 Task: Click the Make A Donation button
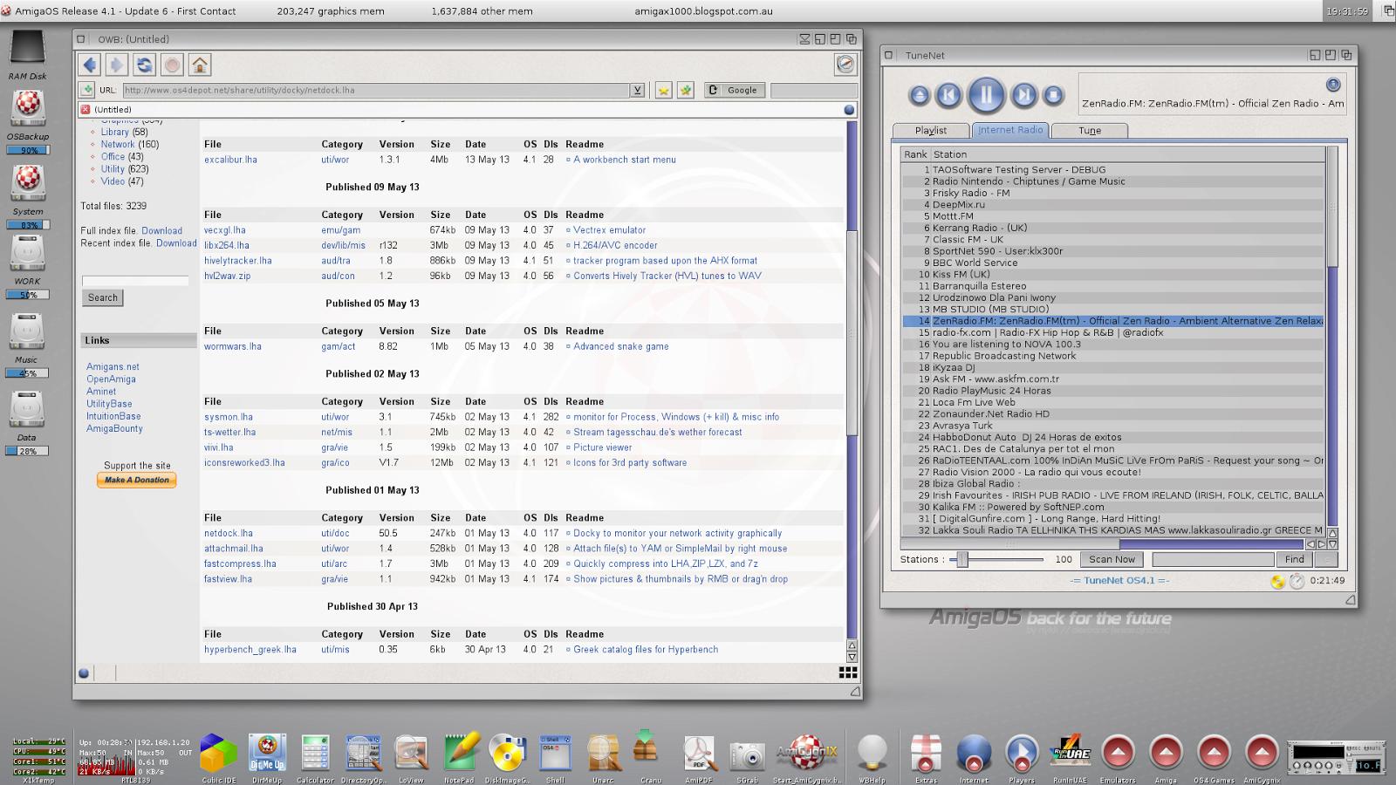point(137,480)
